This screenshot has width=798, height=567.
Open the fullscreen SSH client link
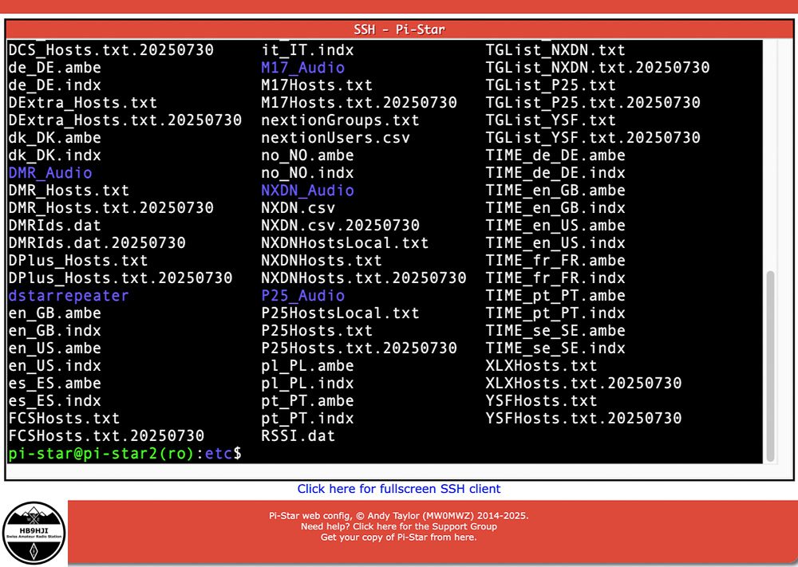point(398,489)
